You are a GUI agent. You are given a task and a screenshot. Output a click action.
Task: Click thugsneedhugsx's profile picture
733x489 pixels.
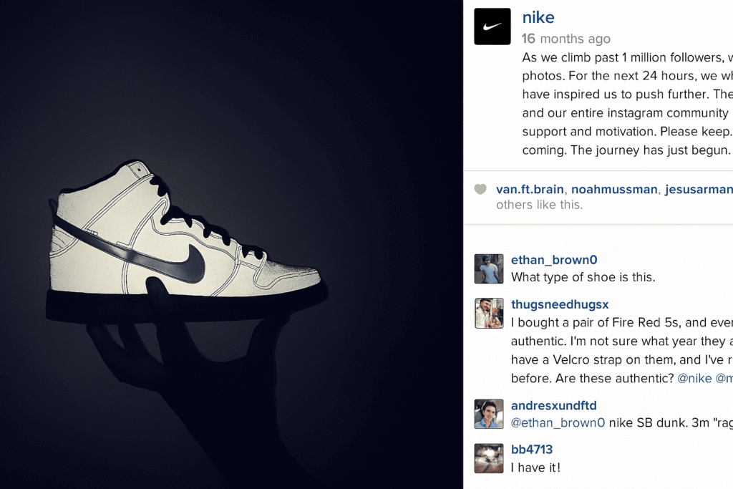coord(489,314)
